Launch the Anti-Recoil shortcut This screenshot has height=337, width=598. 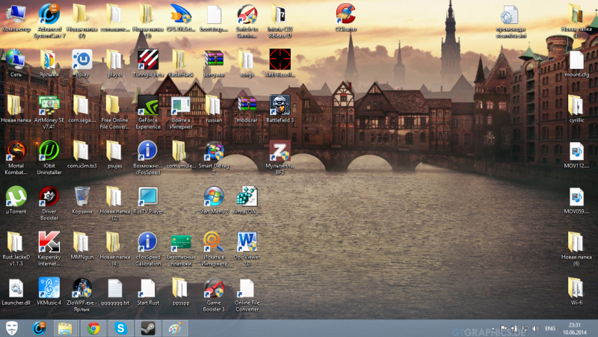coord(280,60)
